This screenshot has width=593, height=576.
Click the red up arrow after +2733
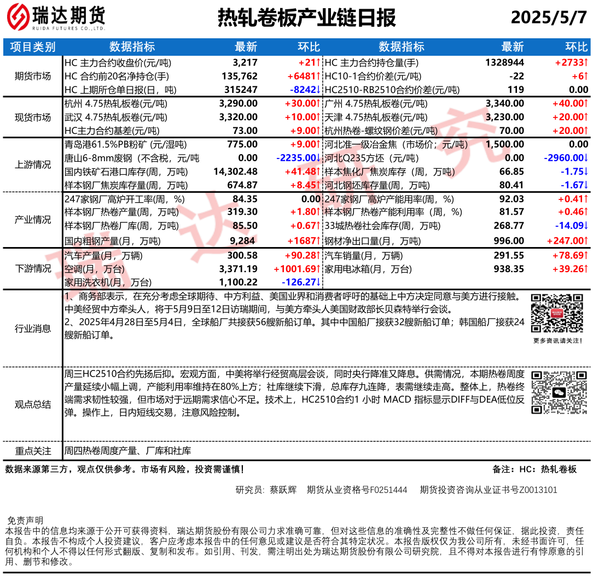coord(586,63)
